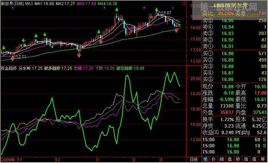Click the 换手 1.72% value

(x=227, y=119)
